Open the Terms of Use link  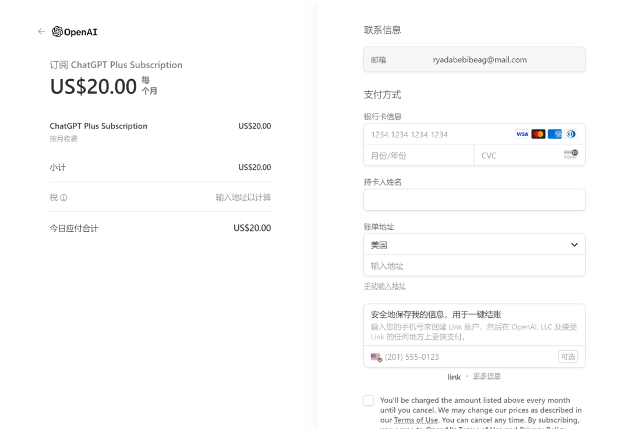[415, 420]
